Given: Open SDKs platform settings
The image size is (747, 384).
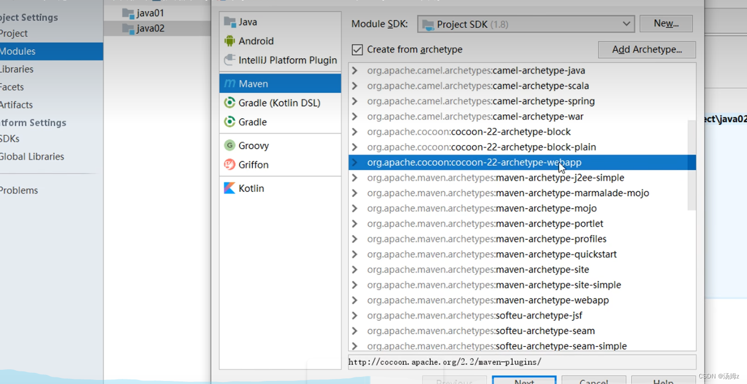Looking at the screenshot, I should (x=51, y=138).
